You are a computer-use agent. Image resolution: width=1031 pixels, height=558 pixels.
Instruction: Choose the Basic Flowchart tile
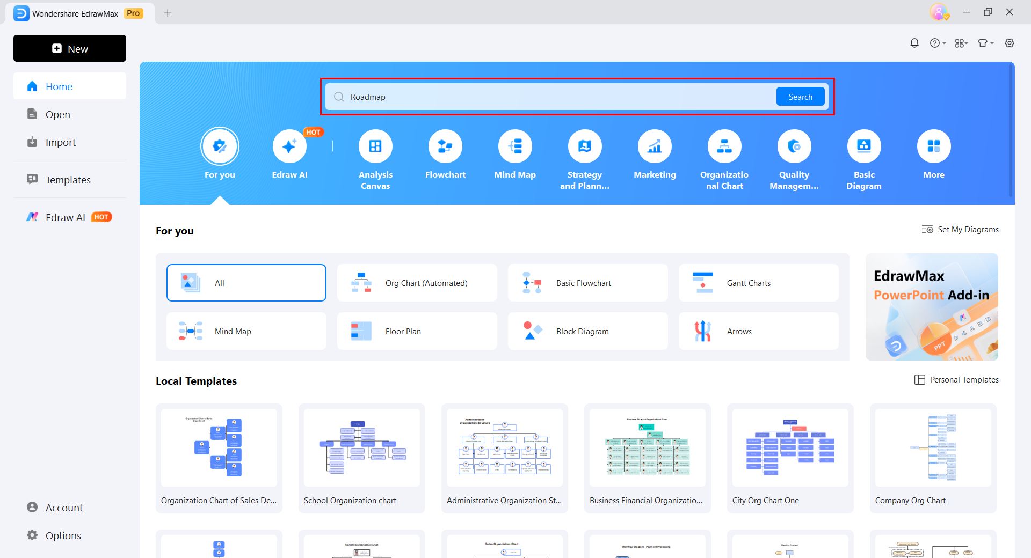tap(588, 283)
